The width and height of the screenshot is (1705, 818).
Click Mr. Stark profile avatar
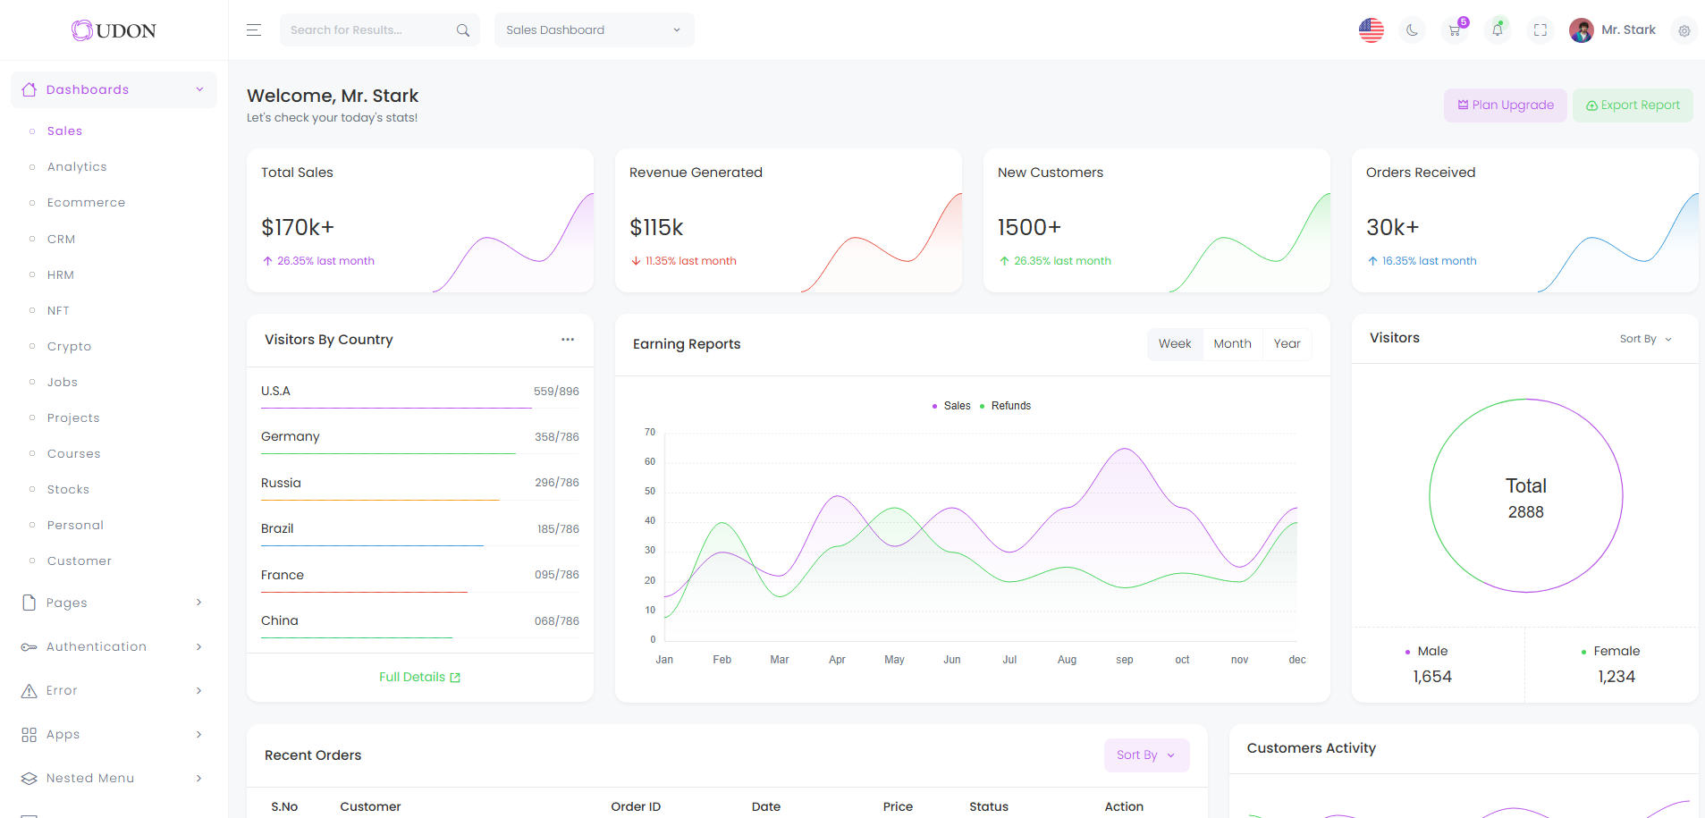pyautogui.click(x=1582, y=30)
